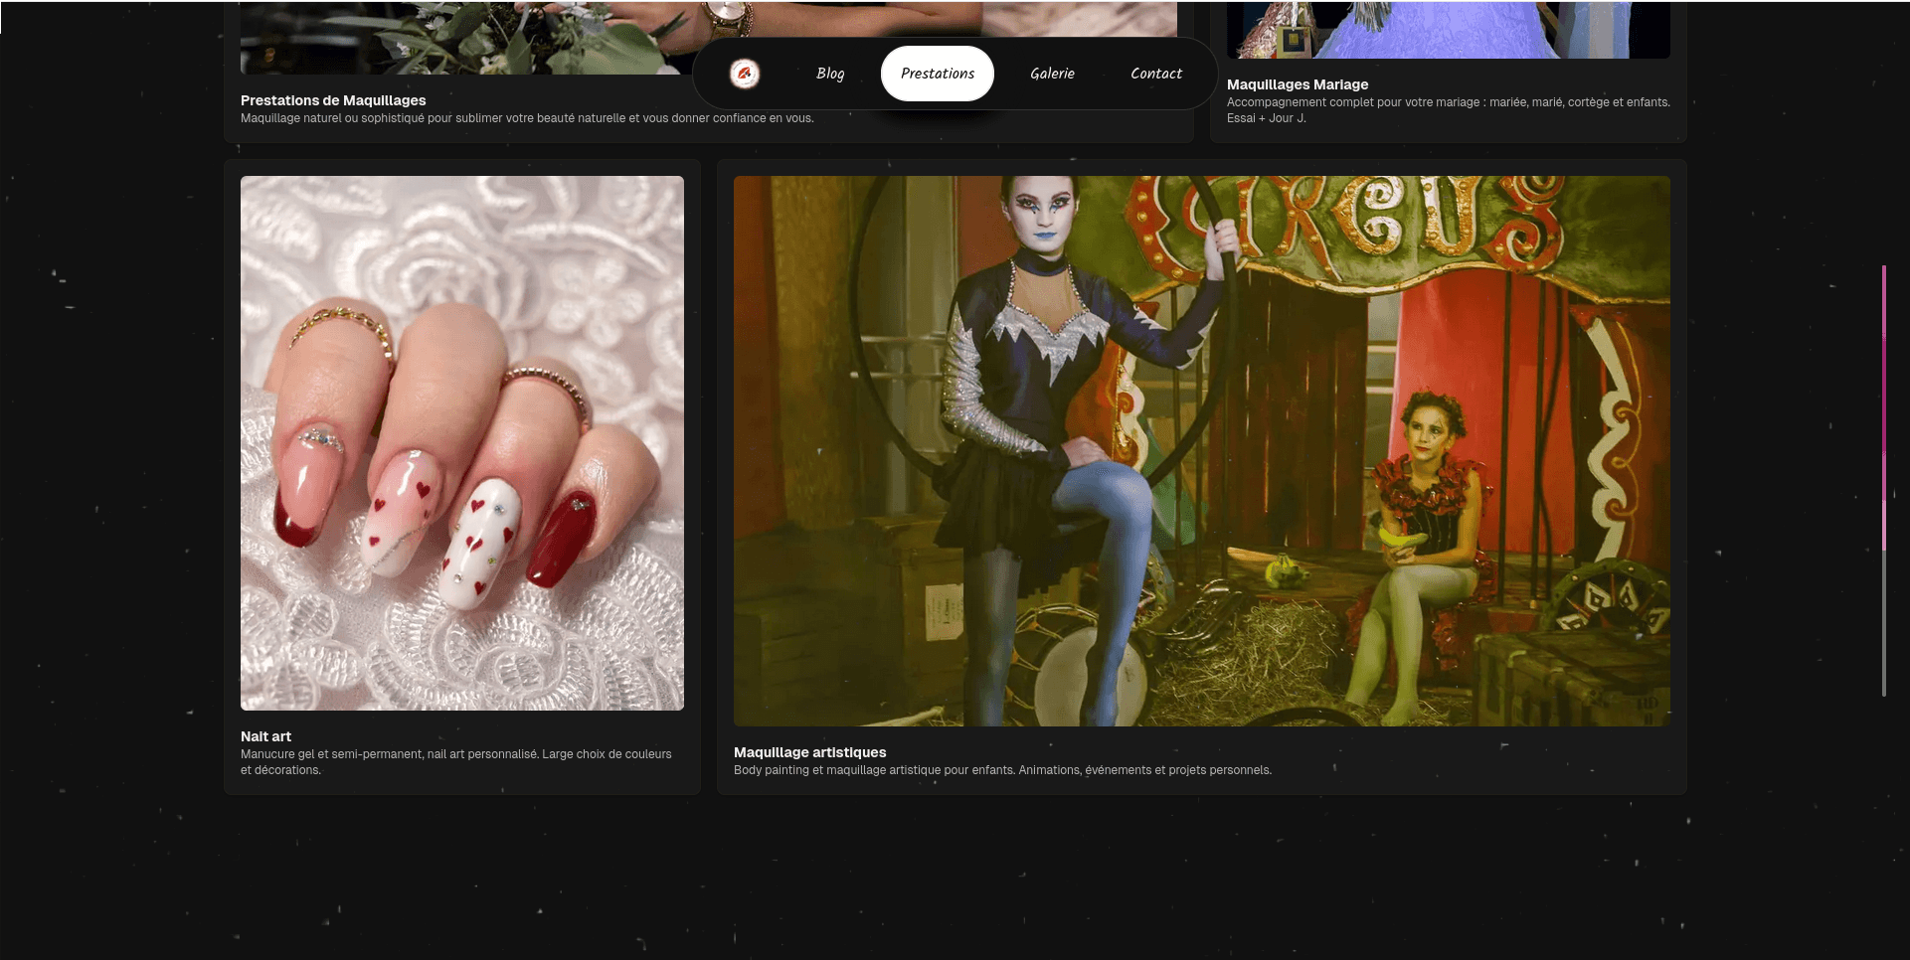Click the round logo icon in navigation bar
This screenshot has height=960, width=1910.
[744, 74]
